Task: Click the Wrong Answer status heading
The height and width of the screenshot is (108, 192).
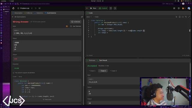Action: pos(21,22)
